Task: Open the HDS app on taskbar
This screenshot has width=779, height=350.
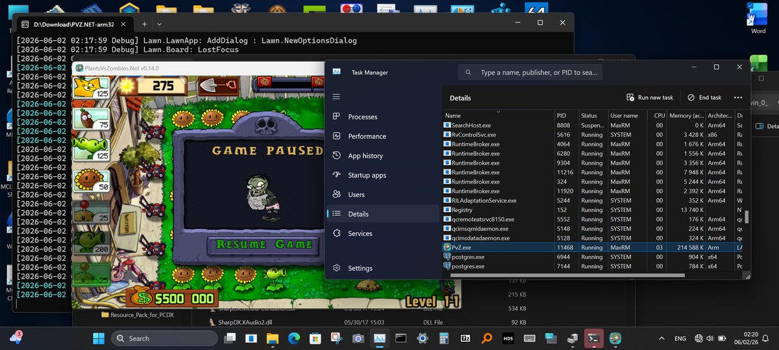Action: [x=508, y=338]
